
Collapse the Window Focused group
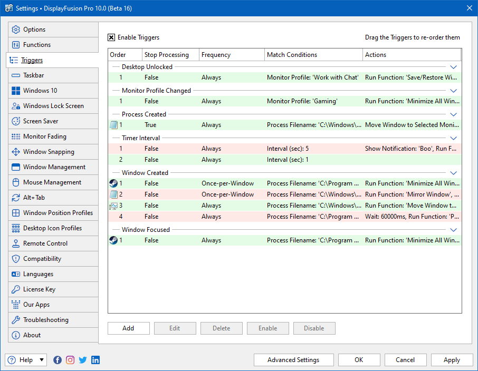tap(453, 230)
